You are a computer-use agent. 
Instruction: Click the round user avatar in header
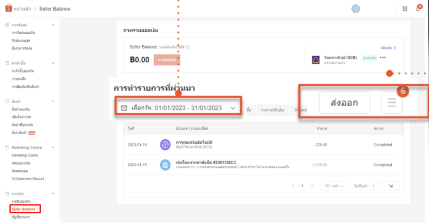(x=355, y=9)
